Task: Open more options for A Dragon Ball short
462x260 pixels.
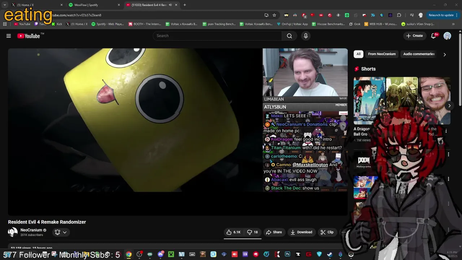Action: click(446, 131)
